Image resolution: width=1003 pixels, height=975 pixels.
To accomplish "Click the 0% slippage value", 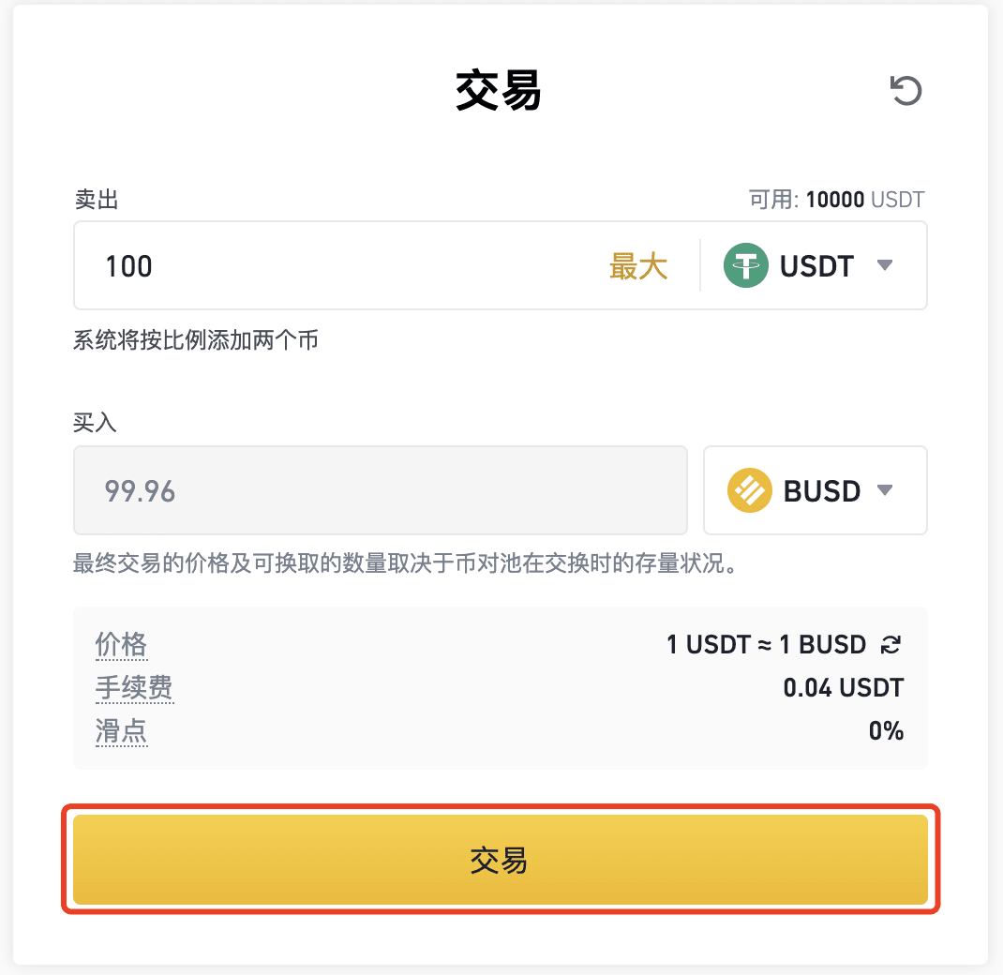I will [886, 730].
